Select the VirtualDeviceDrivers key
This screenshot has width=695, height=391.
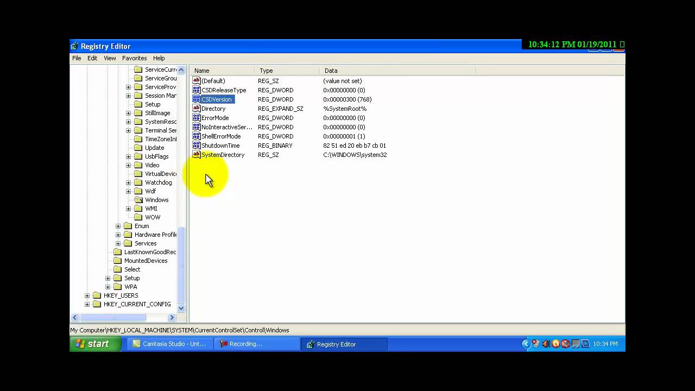pyautogui.click(x=161, y=174)
